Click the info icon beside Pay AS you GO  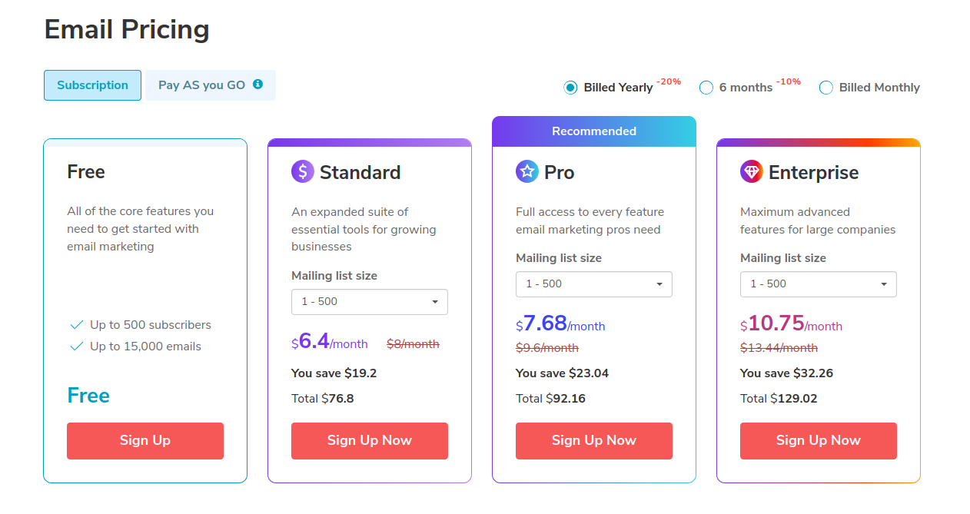(x=258, y=85)
